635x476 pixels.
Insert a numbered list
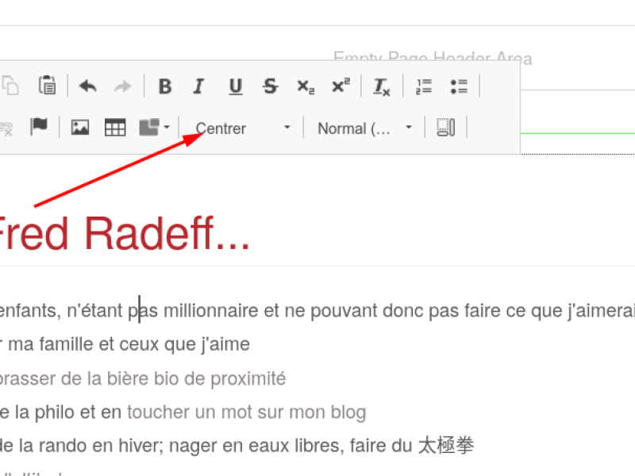[x=424, y=86]
